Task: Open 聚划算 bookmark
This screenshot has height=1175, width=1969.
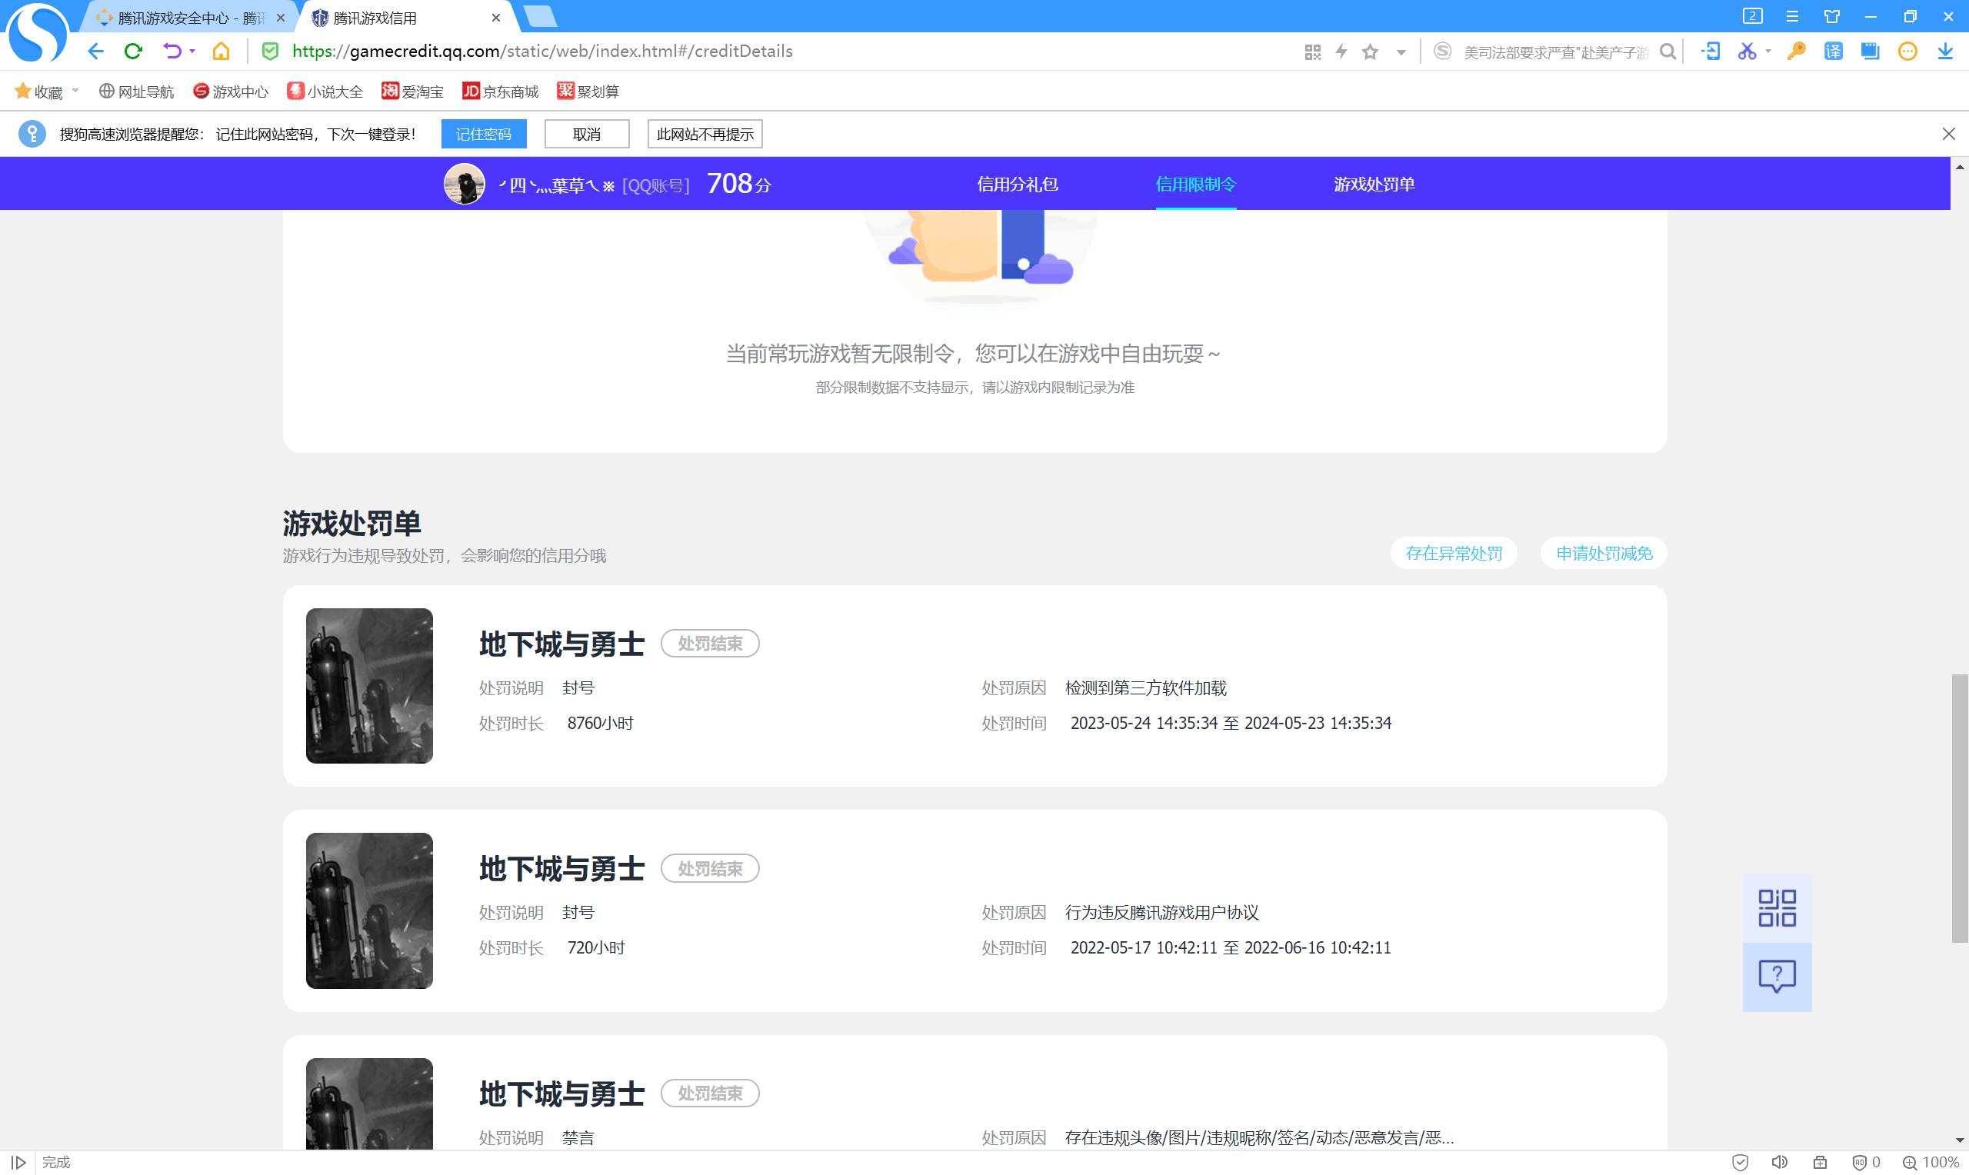Action: point(588,92)
